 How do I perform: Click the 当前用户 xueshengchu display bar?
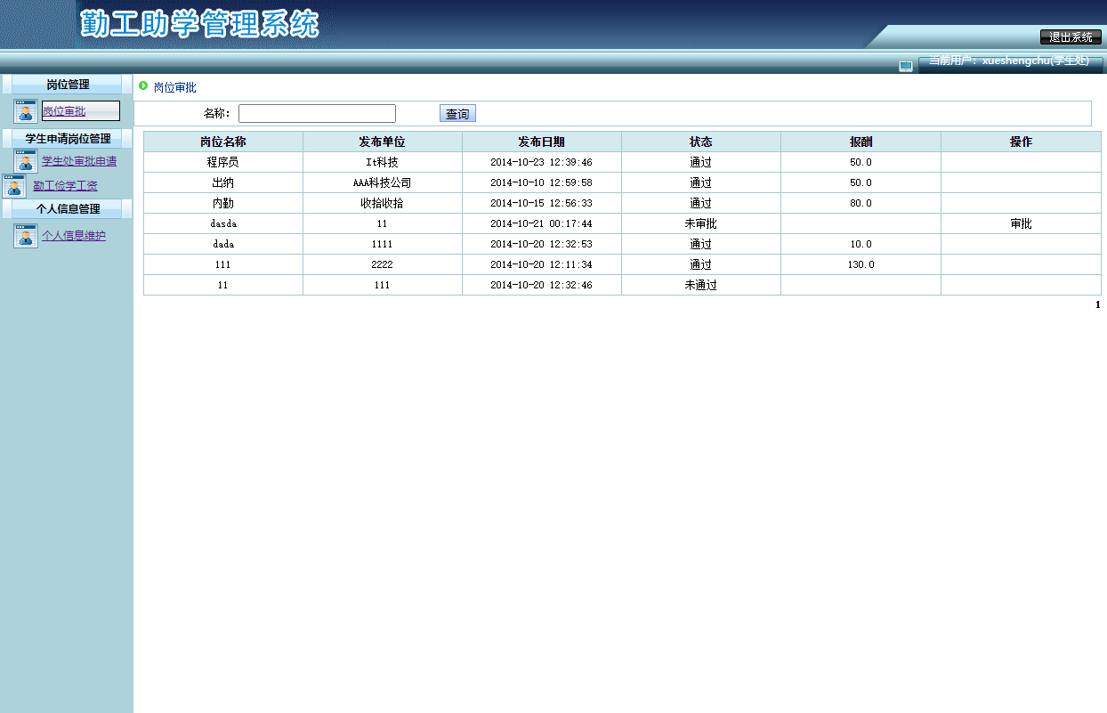pos(1006,60)
